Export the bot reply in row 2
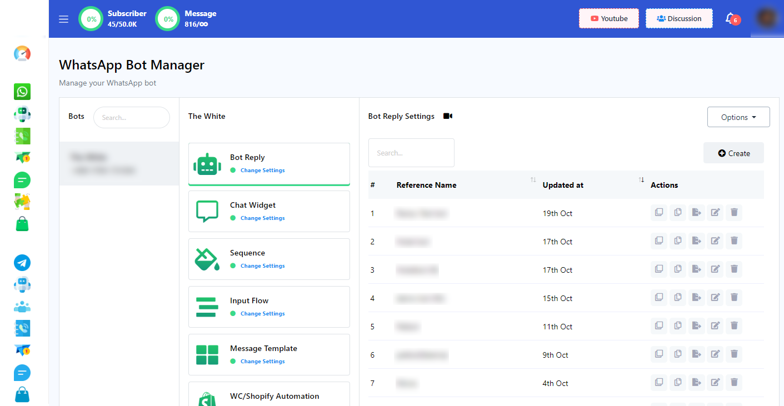This screenshot has width=784, height=406. (x=696, y=240)
